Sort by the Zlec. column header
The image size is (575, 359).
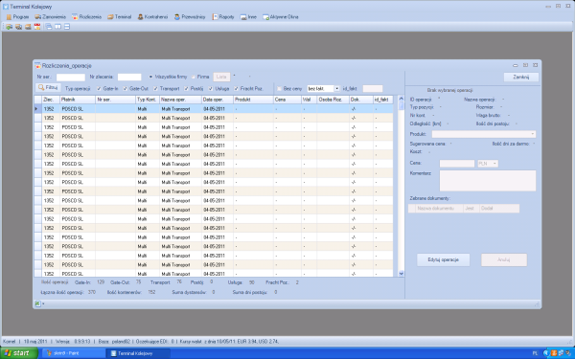point(51,100)
